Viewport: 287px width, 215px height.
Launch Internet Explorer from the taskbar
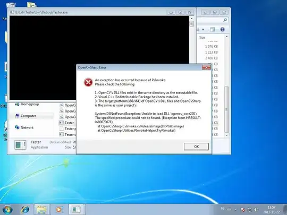pyautogui.click(x=25, y=210)
